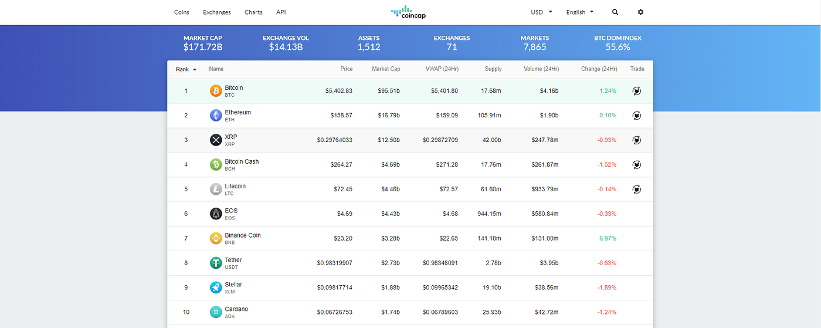Open the Ethereum name link

tap(238, 112)
